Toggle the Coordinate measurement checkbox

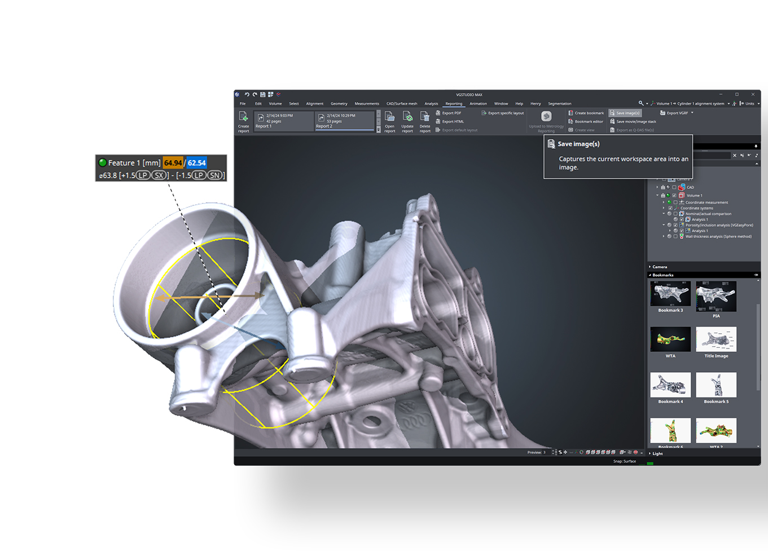(675, 202)
